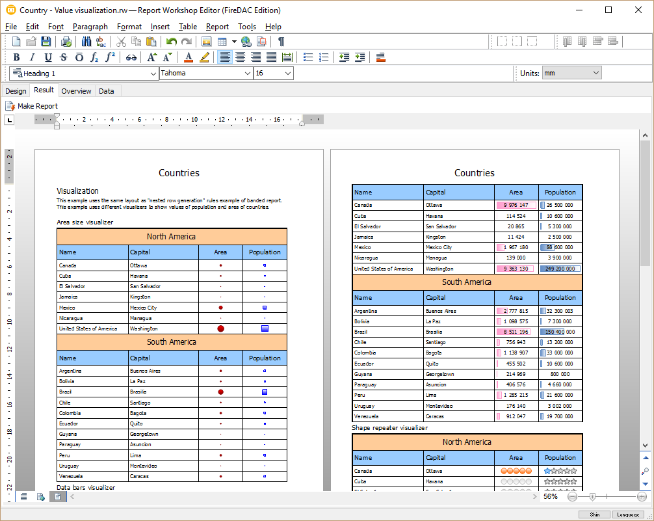Click the bulleted list icon
Viewport: 654px width, 521px height.
click(x=308, y=57)
